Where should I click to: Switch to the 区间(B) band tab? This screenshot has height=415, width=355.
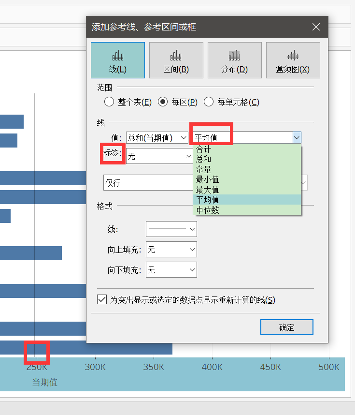coord(176,60)
